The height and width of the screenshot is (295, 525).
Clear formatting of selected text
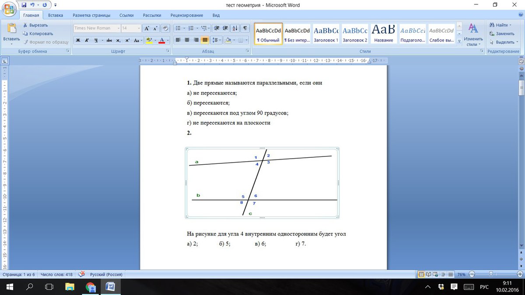165,28
